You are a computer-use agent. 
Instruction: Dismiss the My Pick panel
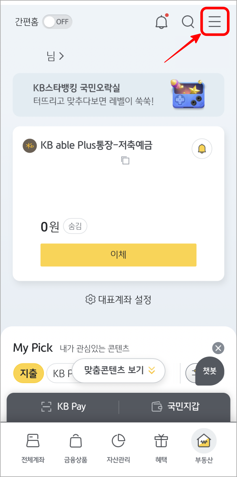click(x=218, y=348)
